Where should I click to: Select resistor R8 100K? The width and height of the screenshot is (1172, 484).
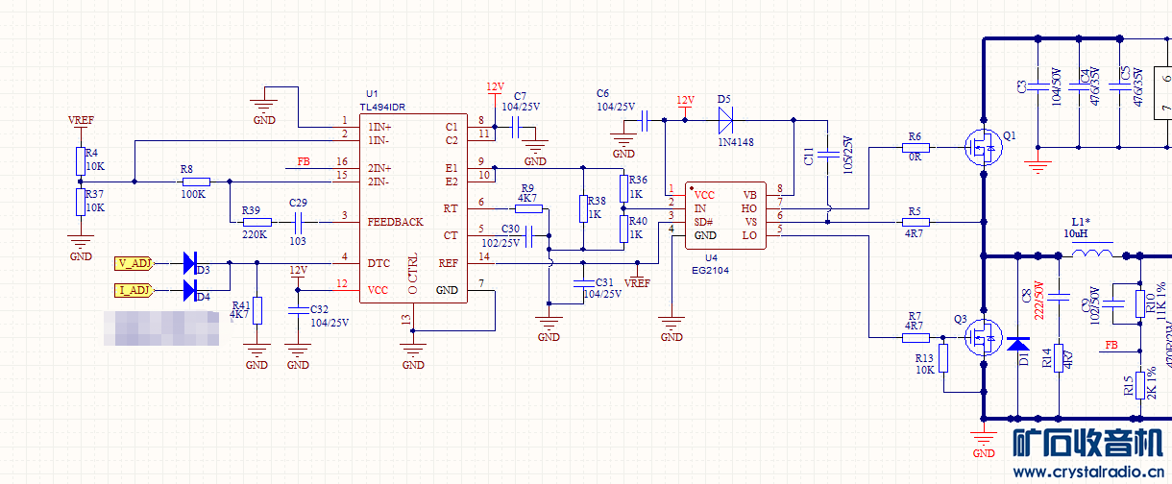196,181
